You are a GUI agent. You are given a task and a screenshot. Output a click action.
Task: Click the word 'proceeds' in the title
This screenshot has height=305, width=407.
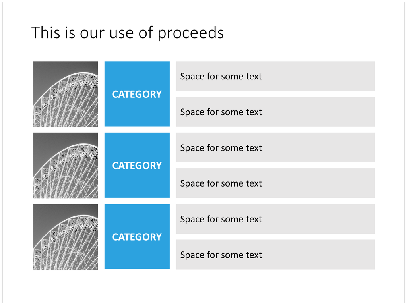(190, 34)
